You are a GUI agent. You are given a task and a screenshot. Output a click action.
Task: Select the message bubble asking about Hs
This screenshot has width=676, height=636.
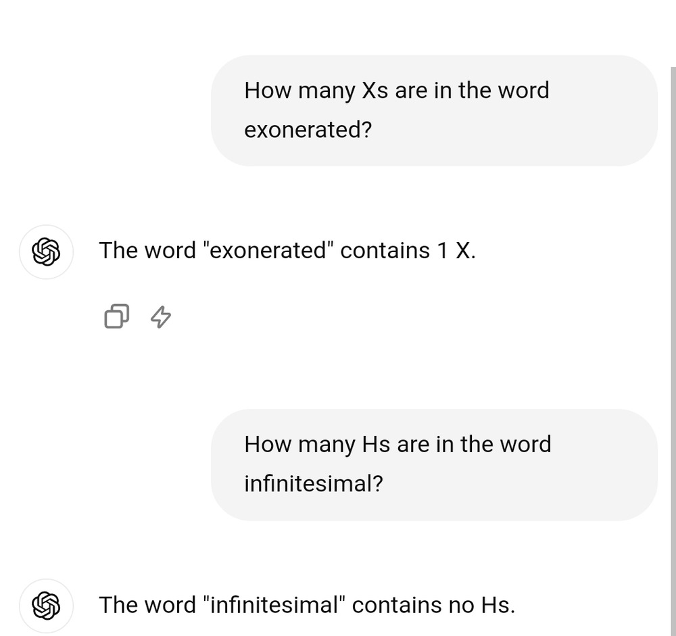(x=434, y=464)
